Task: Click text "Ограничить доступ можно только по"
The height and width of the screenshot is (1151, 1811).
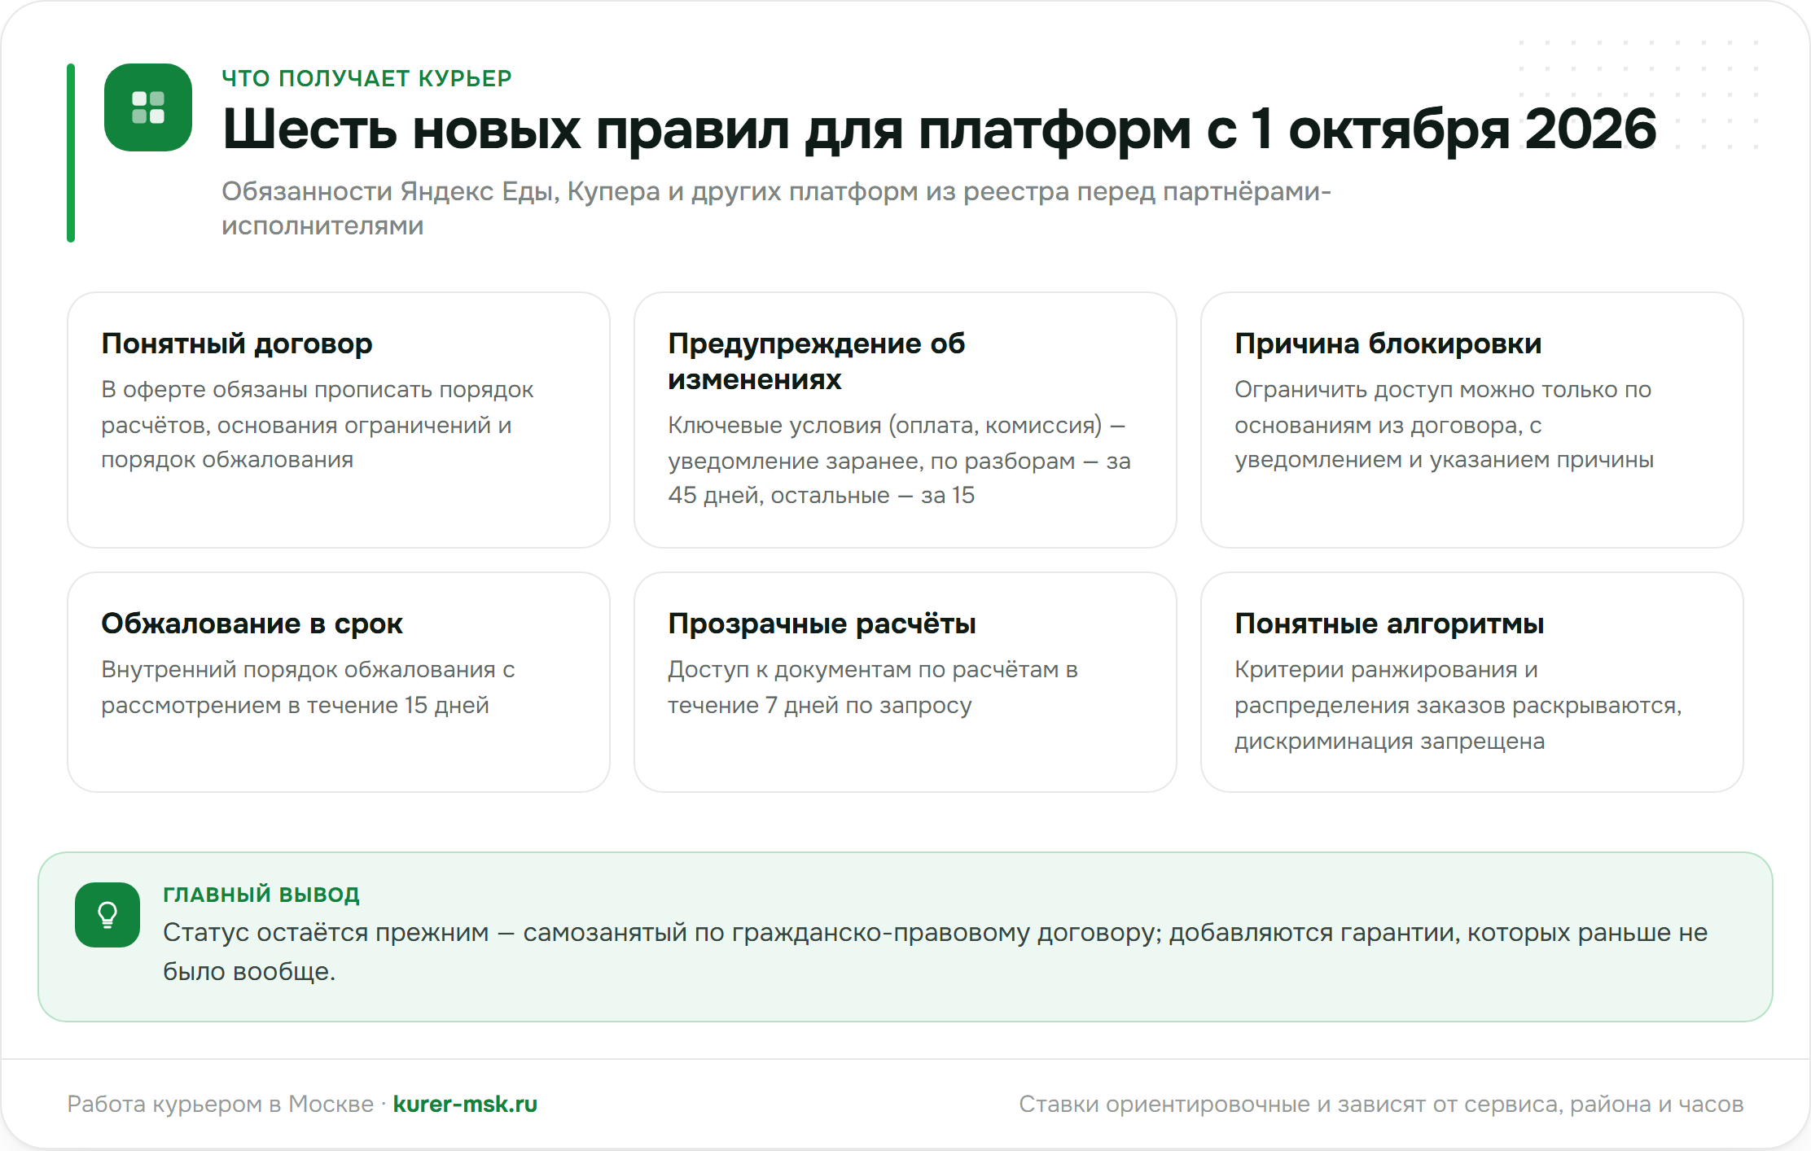Action: (x=1443, y=390)
